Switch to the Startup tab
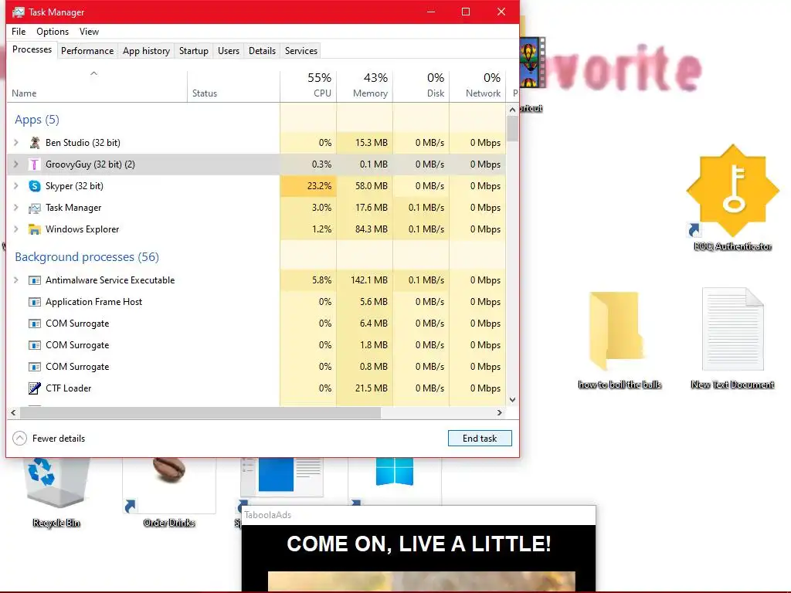791x593 pixels. click(x=194, y=51)
